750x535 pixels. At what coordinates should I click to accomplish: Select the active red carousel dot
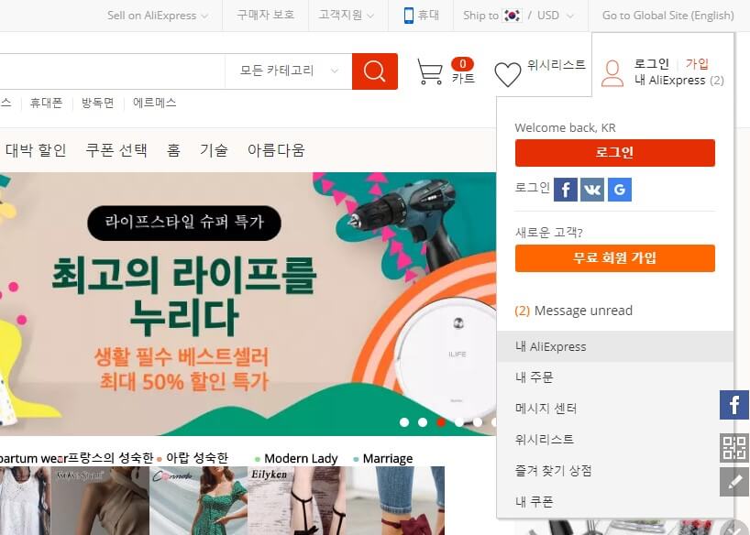coord(441,422)
